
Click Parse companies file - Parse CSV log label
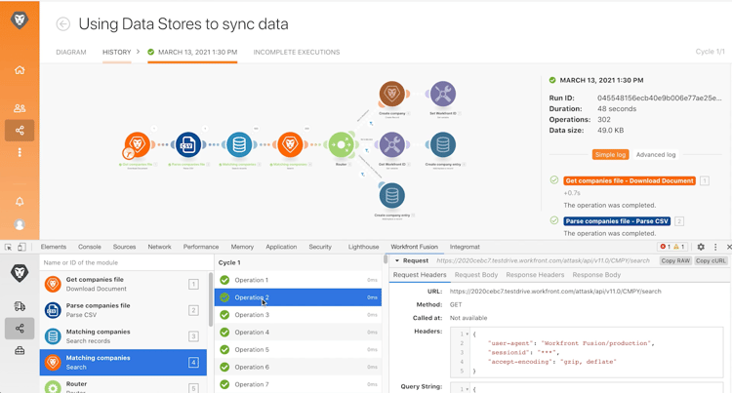tap(617, 221)
